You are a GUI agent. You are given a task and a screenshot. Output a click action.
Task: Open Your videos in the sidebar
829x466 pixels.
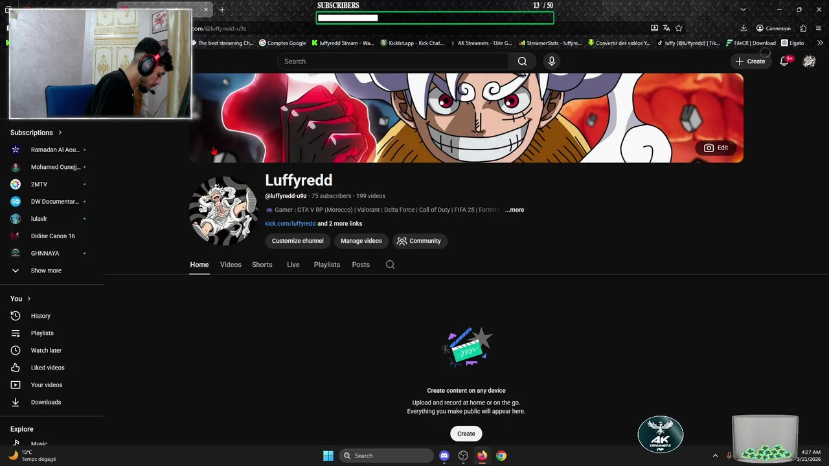tap(52, 385)
